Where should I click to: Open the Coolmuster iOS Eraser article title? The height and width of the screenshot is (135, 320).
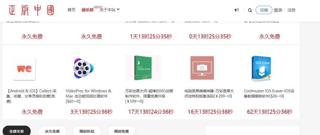click(269, 94)
